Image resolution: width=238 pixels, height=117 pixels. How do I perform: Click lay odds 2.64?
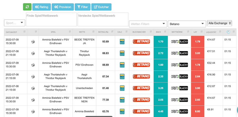pos(198,77)
